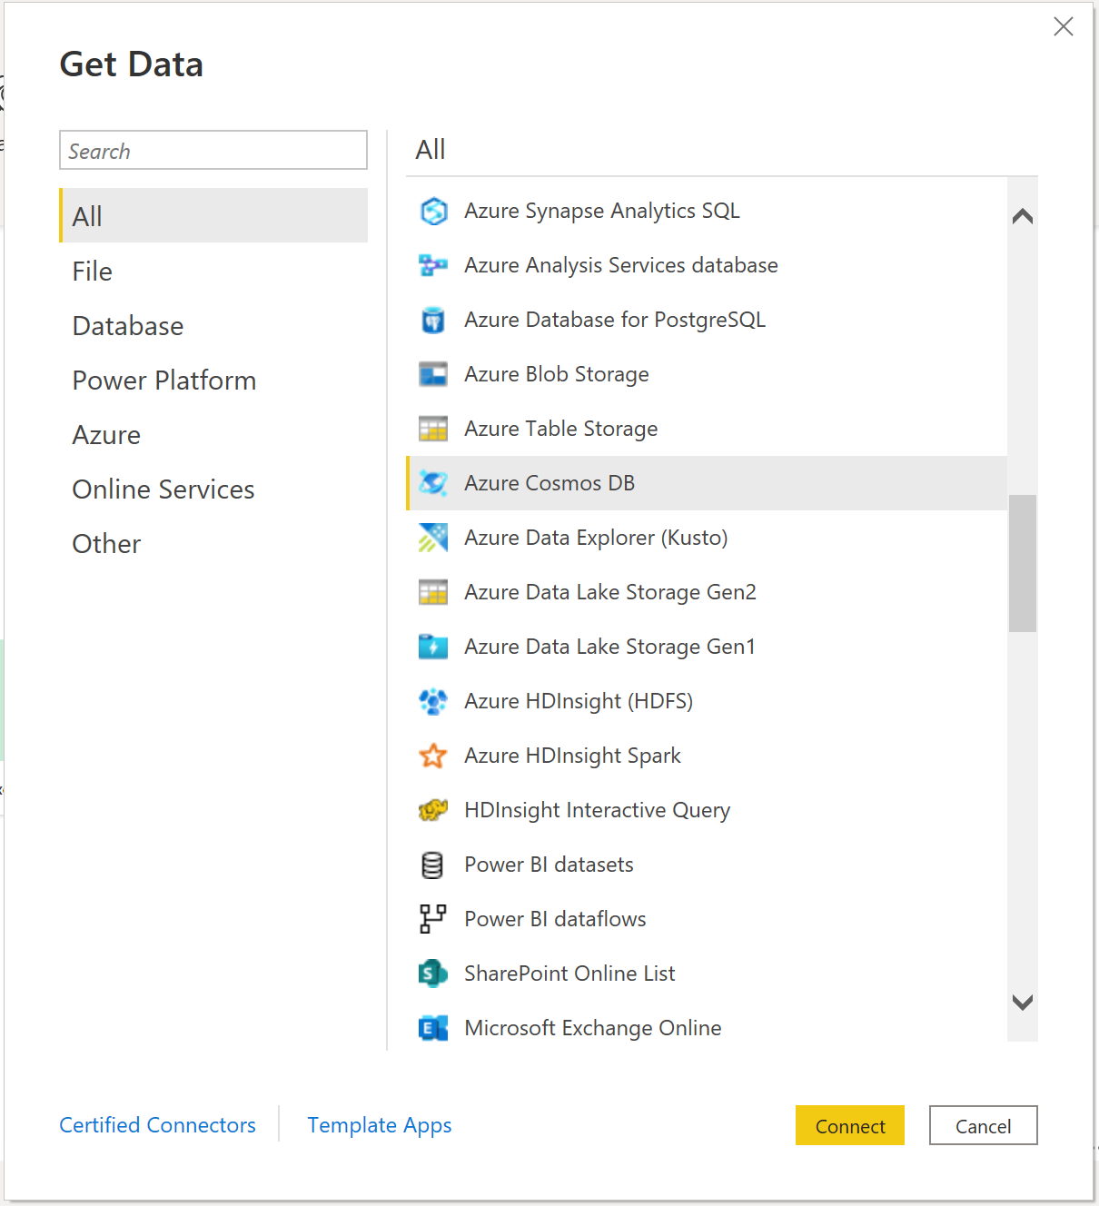
Task: Open the Template Apps link
Action: click(x=380, y=1125)
